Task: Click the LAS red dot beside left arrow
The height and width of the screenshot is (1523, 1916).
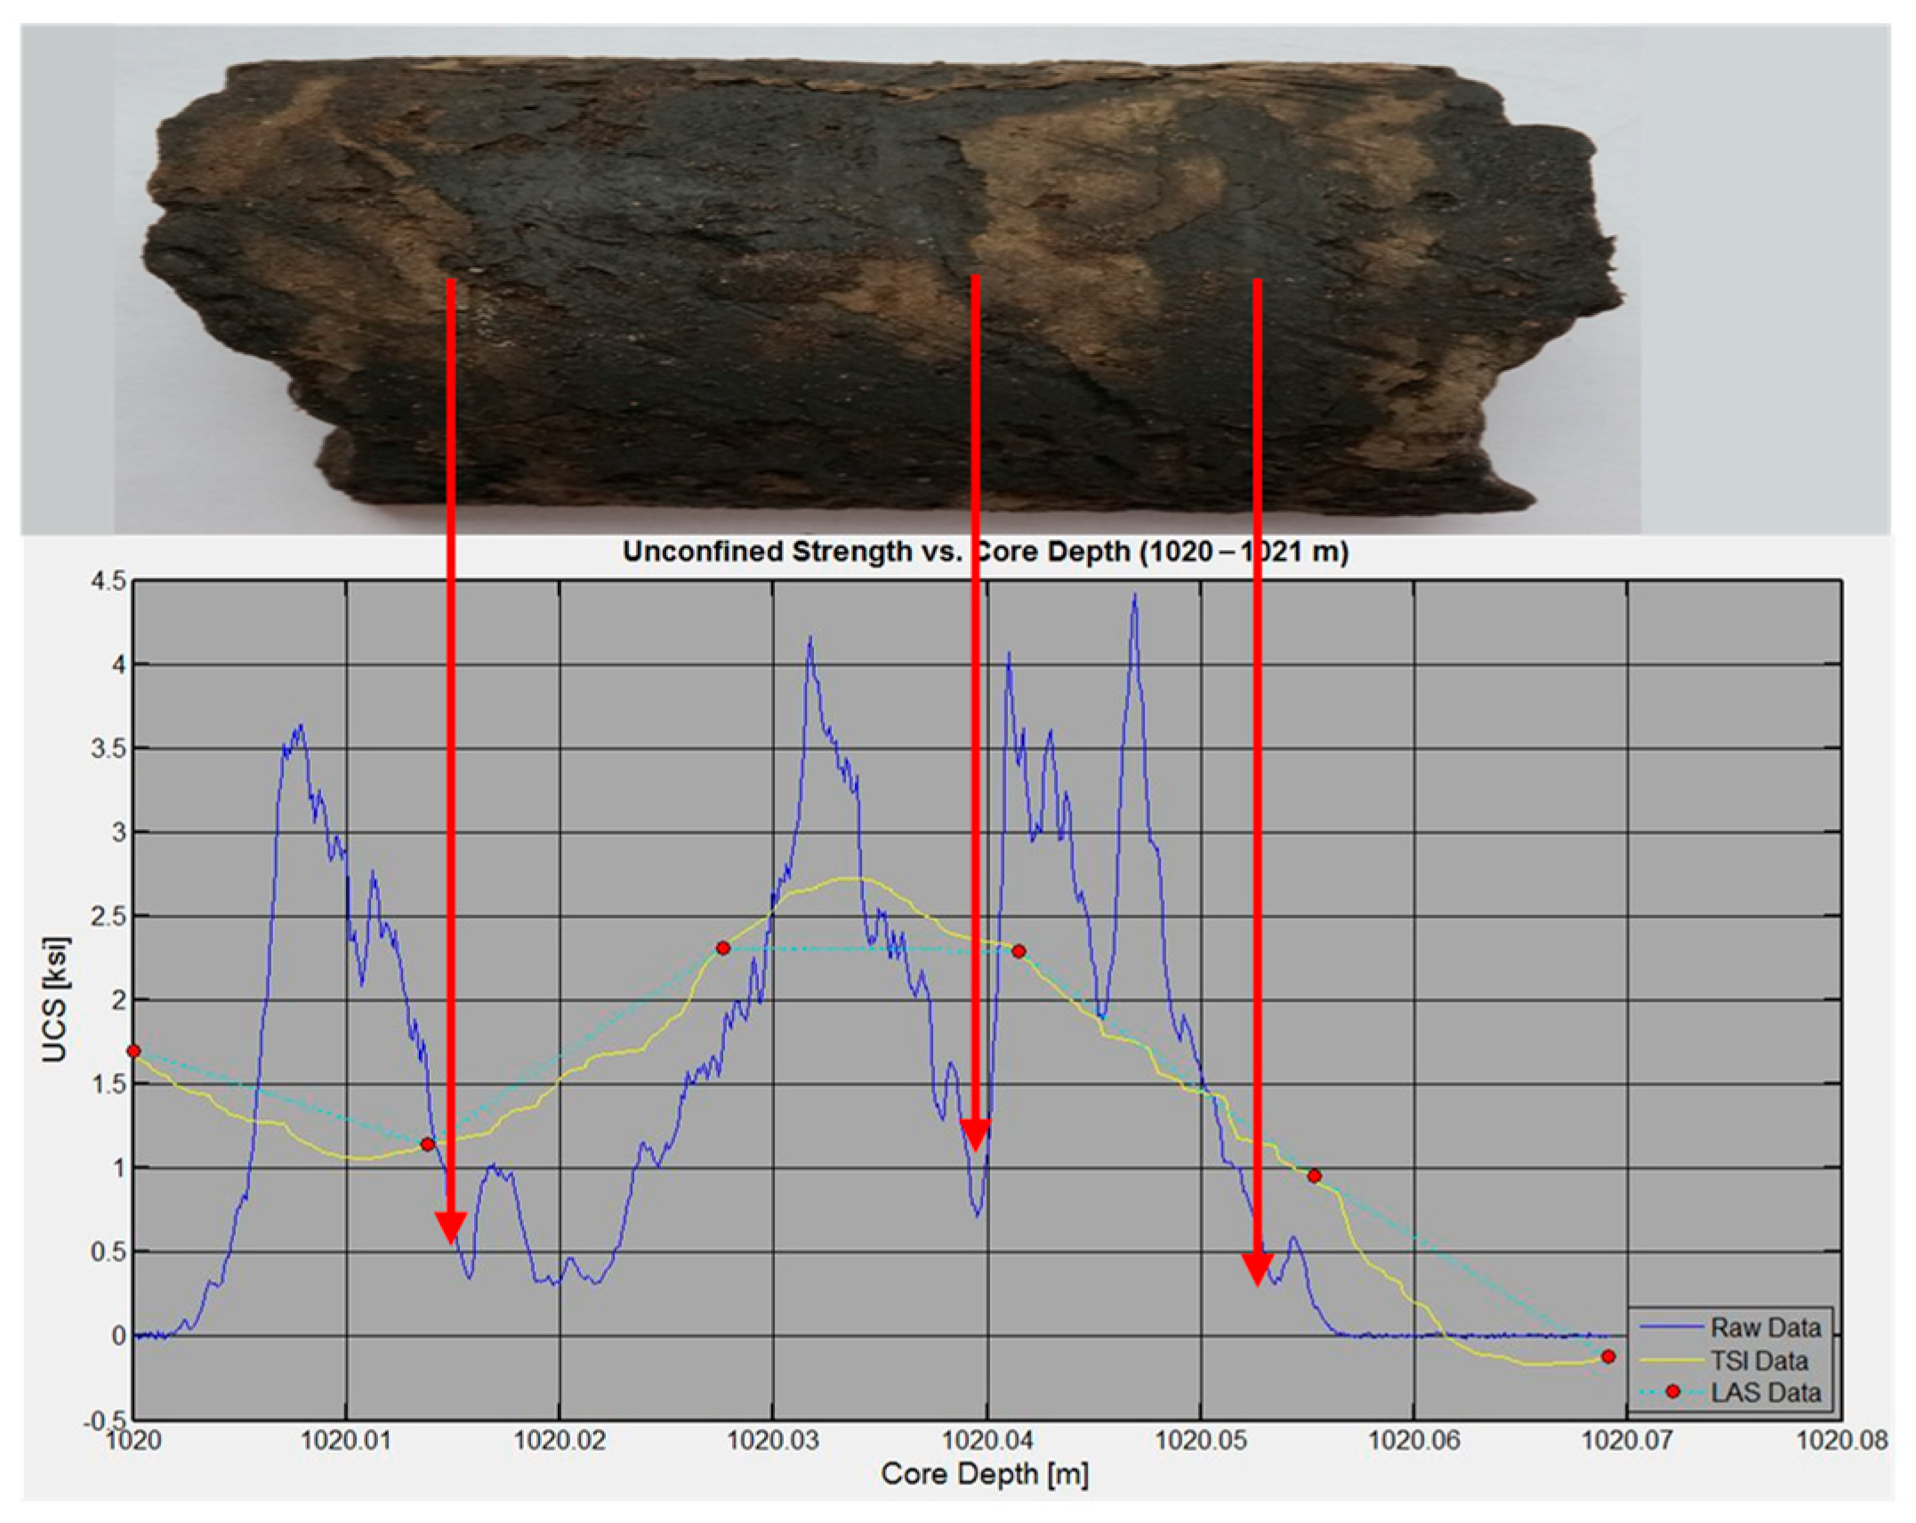Action: coord(428,1144)
